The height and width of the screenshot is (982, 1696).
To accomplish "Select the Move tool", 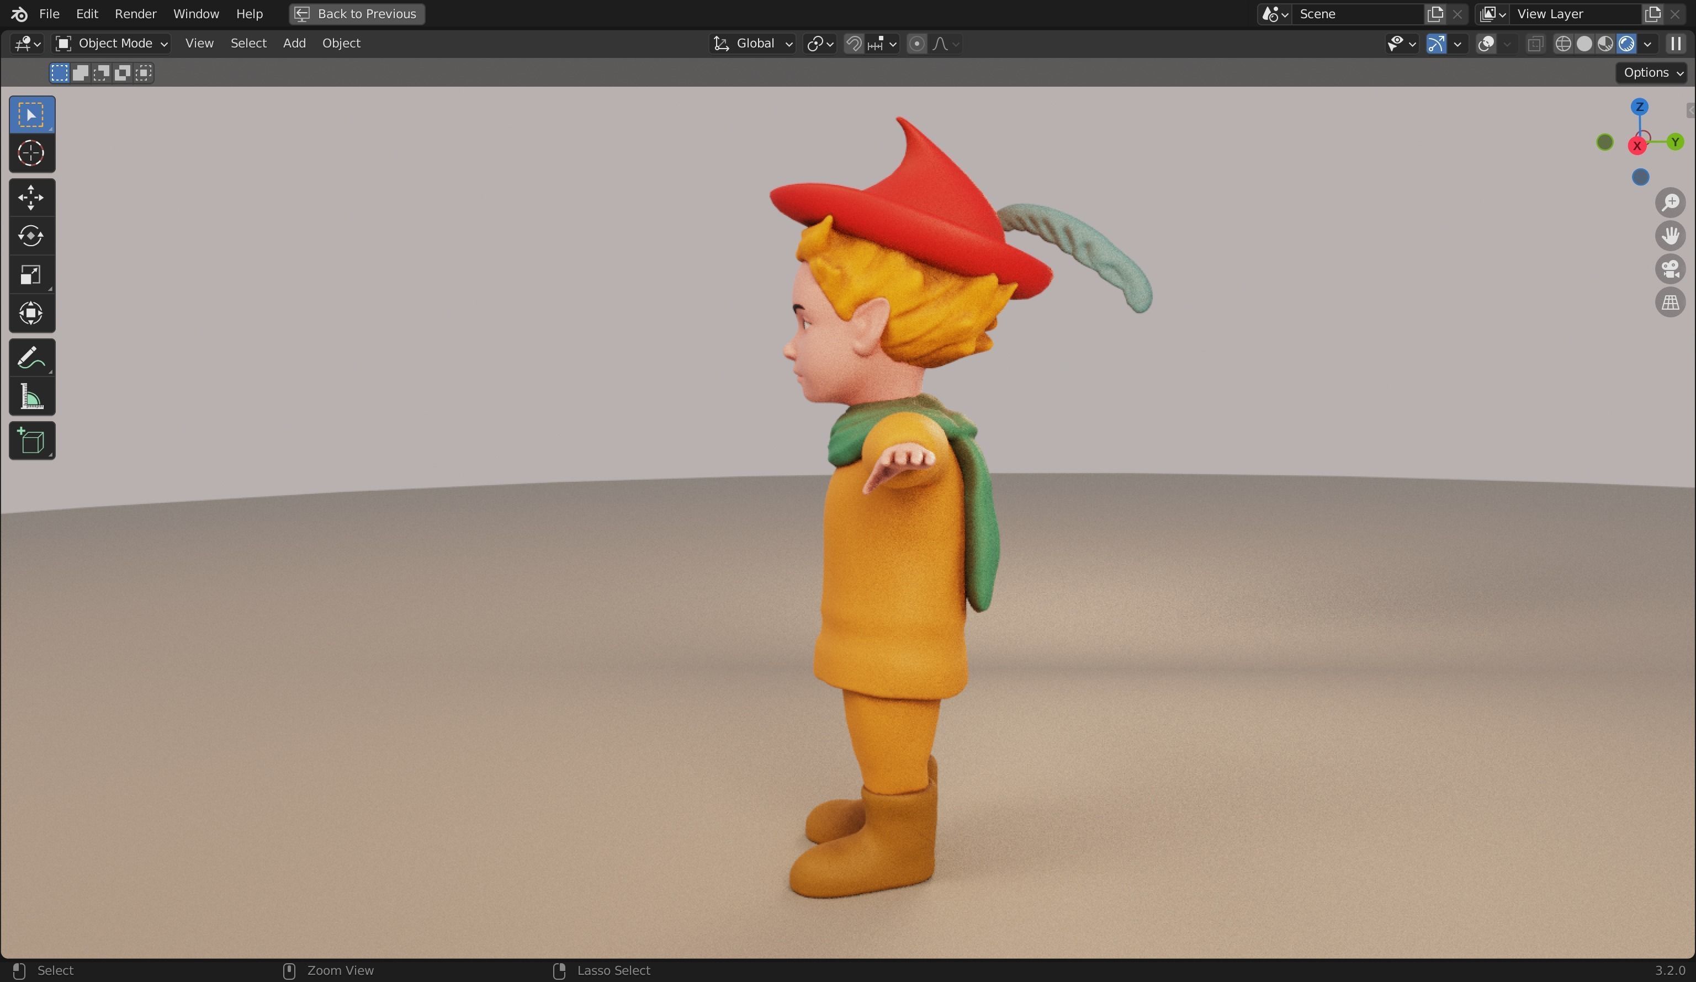I will (31, 198).
